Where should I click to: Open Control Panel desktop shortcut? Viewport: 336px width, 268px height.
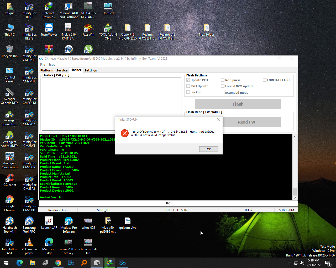coord(10,75)
